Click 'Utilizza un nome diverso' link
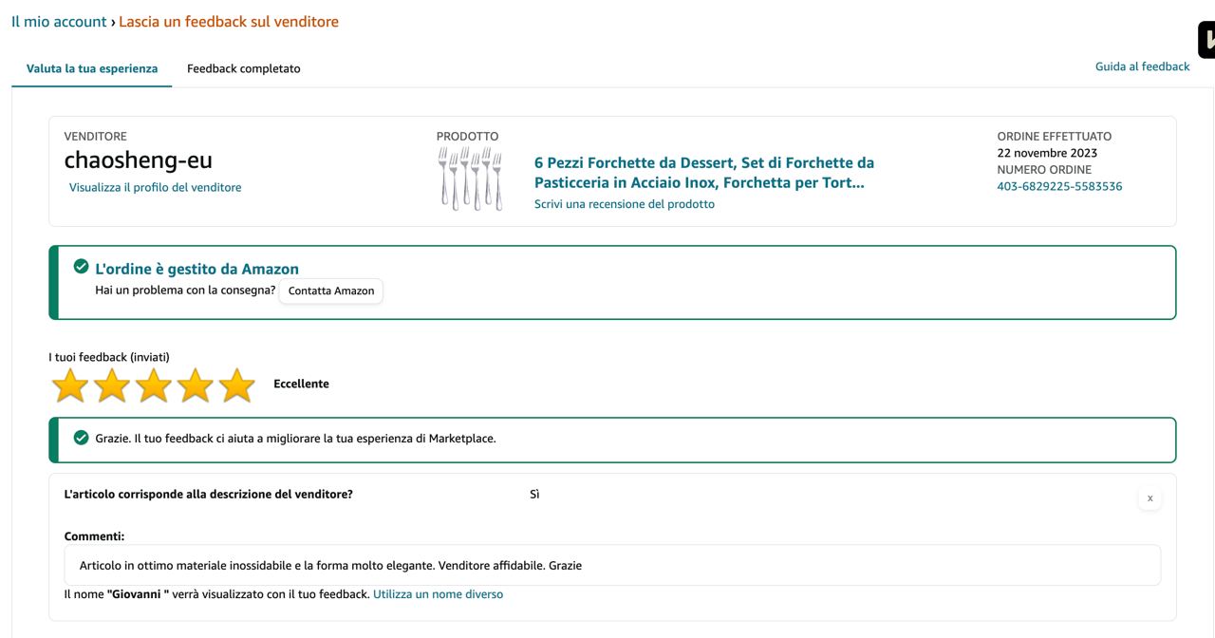This screenshot has height=638, width=1215. pyautogui.click(x=438, y=594)
